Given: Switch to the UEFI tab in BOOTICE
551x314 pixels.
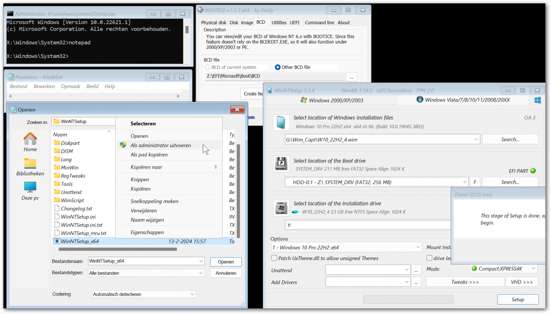Looking at the screenshot, I should click(294, 23).
